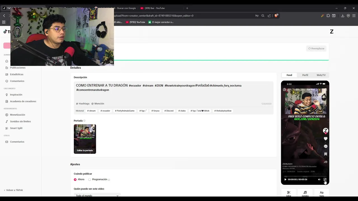This screenshot has height=201, width=358.
Task: Open the browser extensions puzzle icon
Action: pos(328,16)
